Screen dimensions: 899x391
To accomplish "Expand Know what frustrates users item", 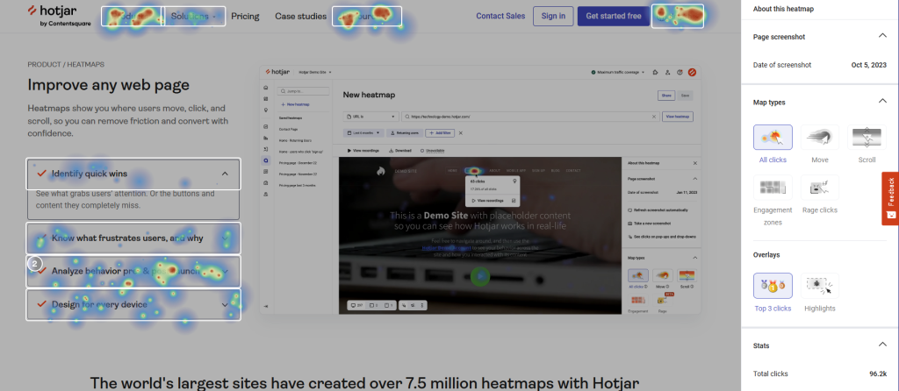I will (x=133, y=238).
